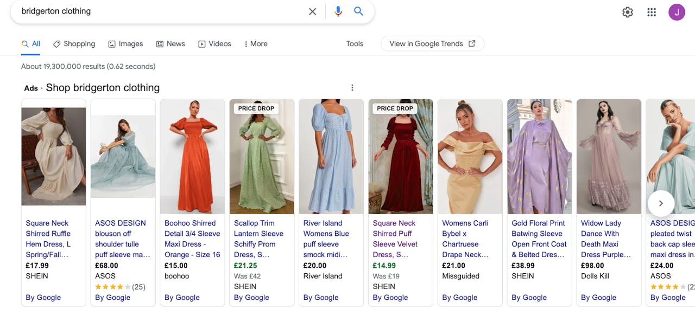This screenshot has width=695, height=314.
Task: View the cream ruffle hem dress photo
Action: (x=54, y=156)
